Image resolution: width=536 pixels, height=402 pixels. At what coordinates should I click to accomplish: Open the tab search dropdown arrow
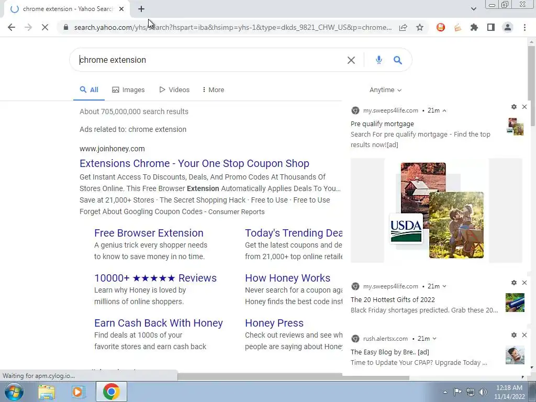[473, 9]
